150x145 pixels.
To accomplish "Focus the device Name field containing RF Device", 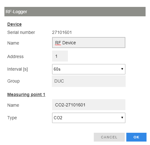I will pos(89,43).
